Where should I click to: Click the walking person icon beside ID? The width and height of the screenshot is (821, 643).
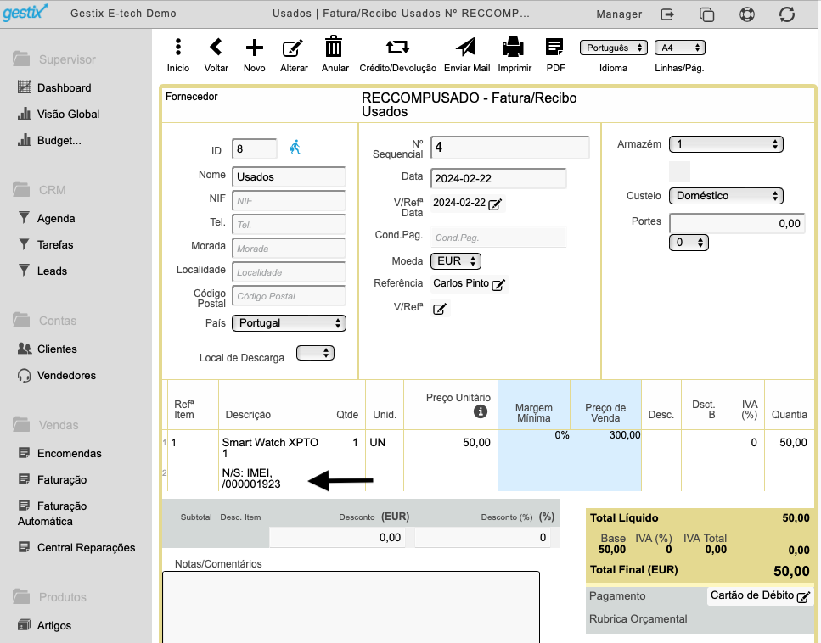pyautogui.click(x=295, y=147)
